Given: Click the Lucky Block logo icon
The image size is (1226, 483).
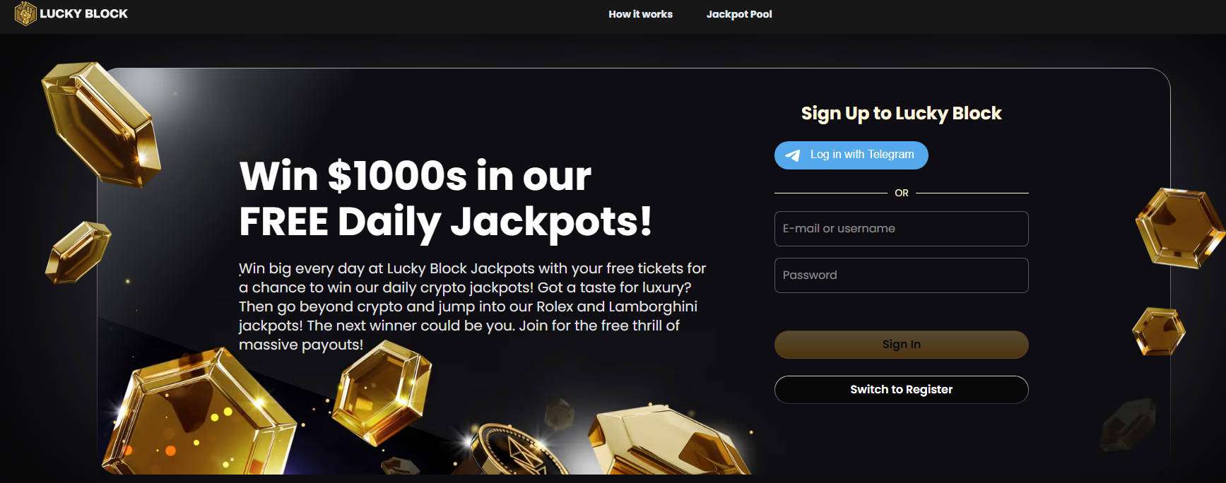Looking at the screenshot, I should pyautogui.click(x=25, y=13).
